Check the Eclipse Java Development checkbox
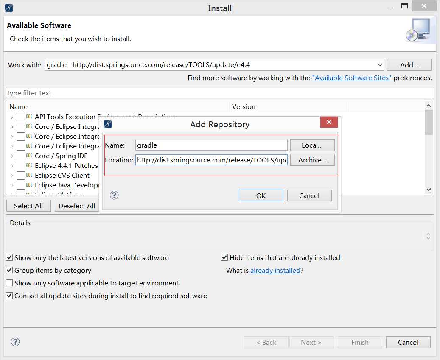 [x=21, y=185]
